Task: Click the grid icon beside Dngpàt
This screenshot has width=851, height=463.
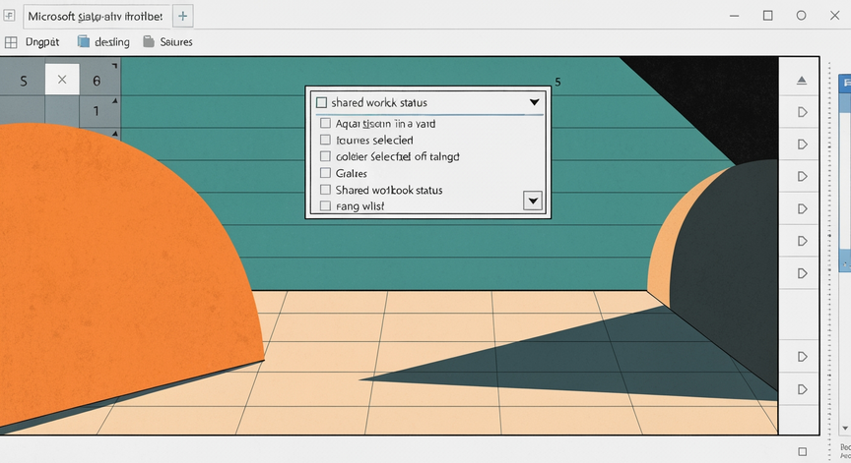Action: pyautogui.click(x=11, y=41)
